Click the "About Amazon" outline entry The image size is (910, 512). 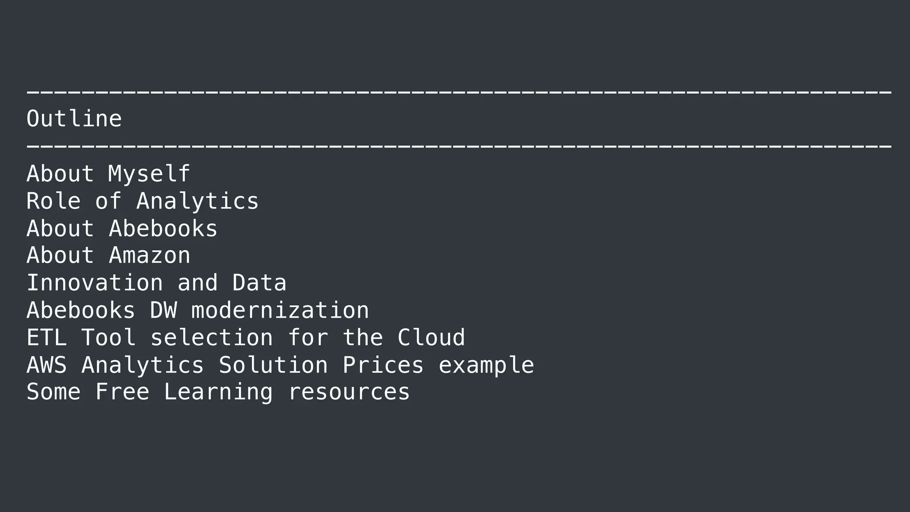[108, 256]
